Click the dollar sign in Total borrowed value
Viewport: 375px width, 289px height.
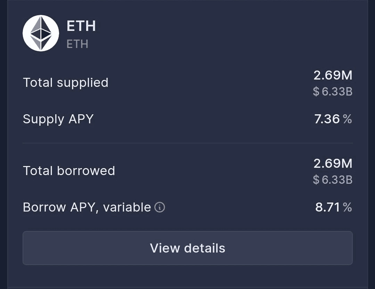(x=316, y=180)
